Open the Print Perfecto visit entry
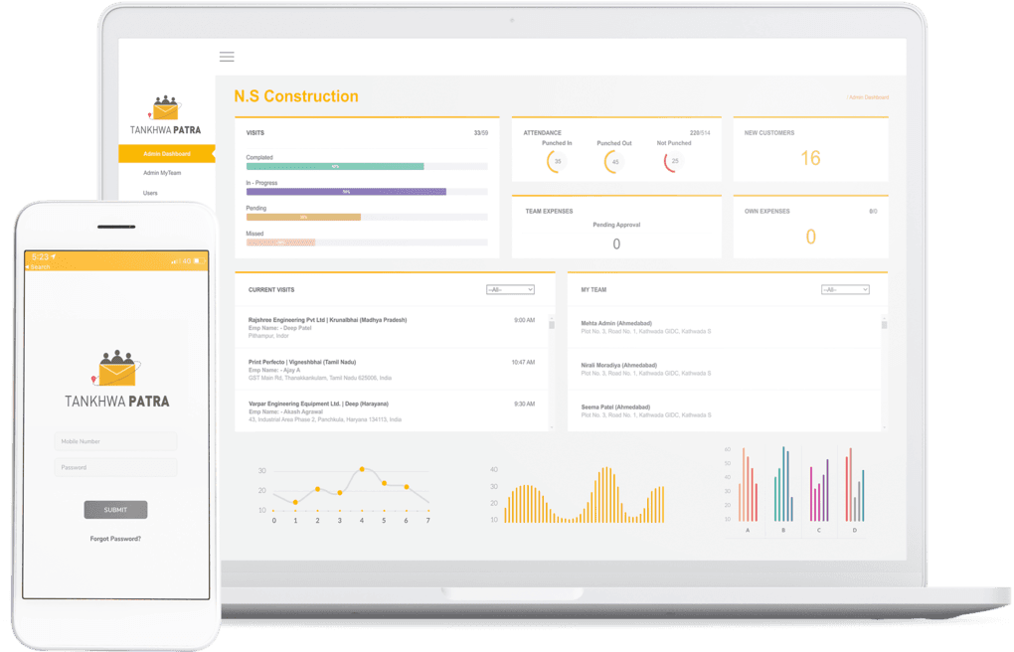 pyautogui.click(x=392, y=370)
